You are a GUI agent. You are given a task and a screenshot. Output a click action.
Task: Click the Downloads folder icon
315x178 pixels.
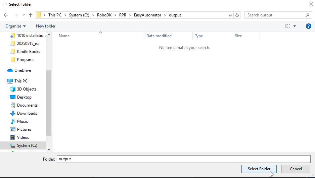[x=13, y=113]
